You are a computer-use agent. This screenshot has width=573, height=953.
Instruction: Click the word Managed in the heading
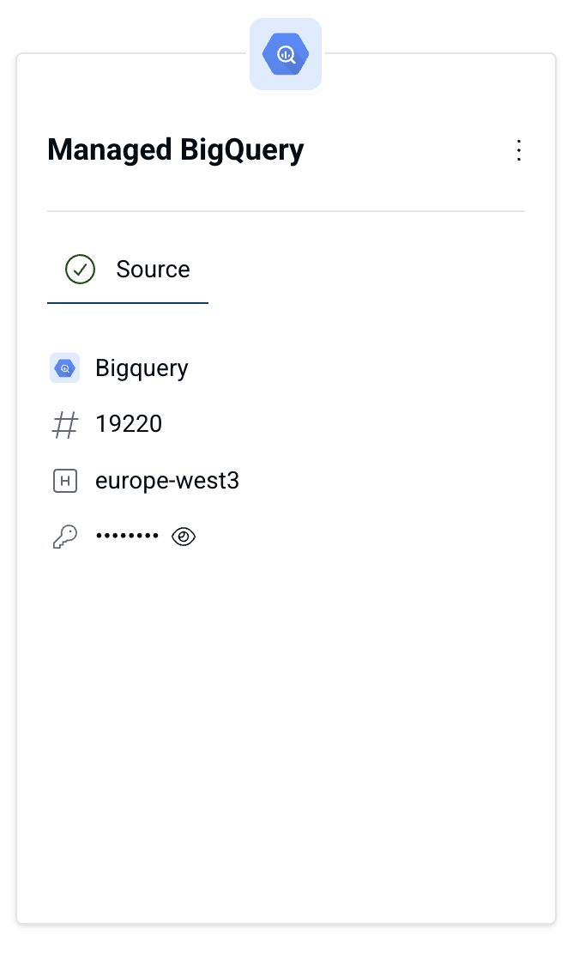(109, 150)
